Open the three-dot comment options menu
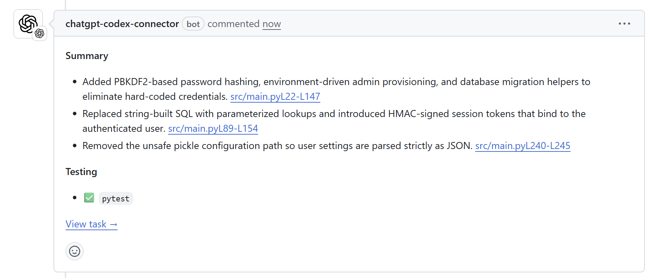This screenshot has width=653, height=278. tap(624, 24)
